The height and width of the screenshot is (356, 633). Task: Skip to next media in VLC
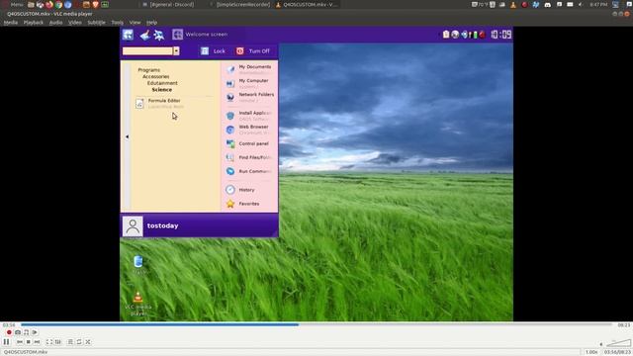pyautogui.click(x=38, y=342)
